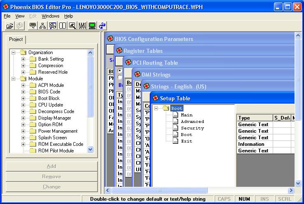Screen dimensions: 304x204
Task: Click the Remove button
Action: point(51,177)
